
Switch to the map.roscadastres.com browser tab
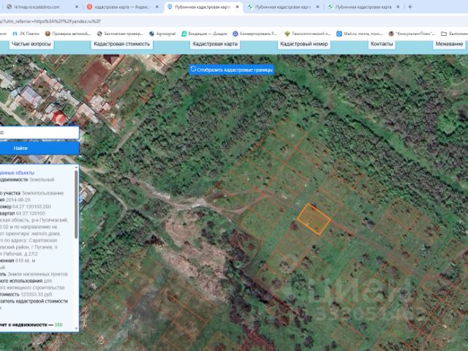coord(37,7)
